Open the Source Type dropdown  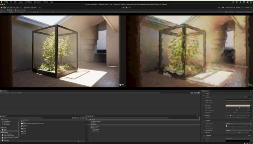point(239,124)
